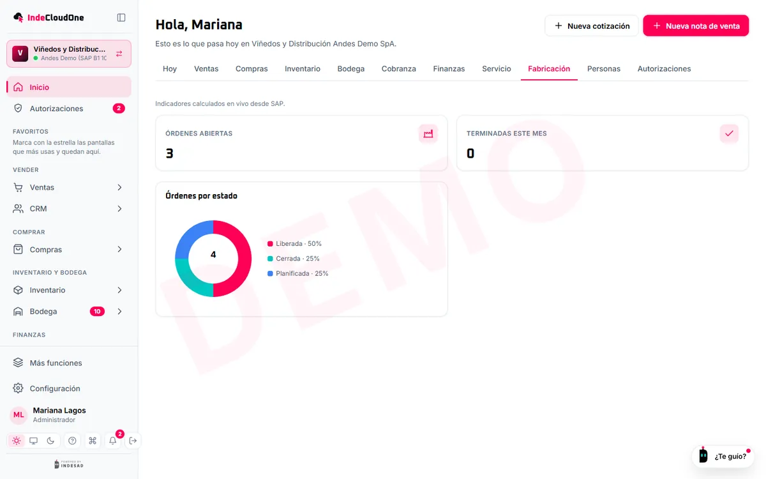The height and width of the screenshot is (479, 766).
Task: Click the Bodega badge showing 10
Action: [97, 312]
